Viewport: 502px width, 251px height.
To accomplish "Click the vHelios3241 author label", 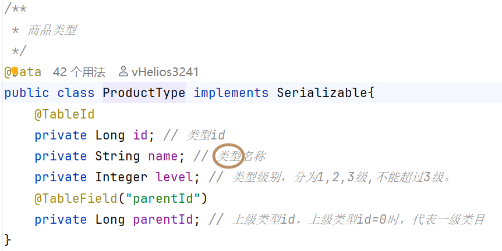I will coord(165,72).
